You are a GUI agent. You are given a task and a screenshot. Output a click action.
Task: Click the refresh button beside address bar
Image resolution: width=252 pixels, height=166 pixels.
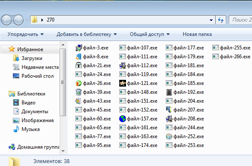coord(221,20)
